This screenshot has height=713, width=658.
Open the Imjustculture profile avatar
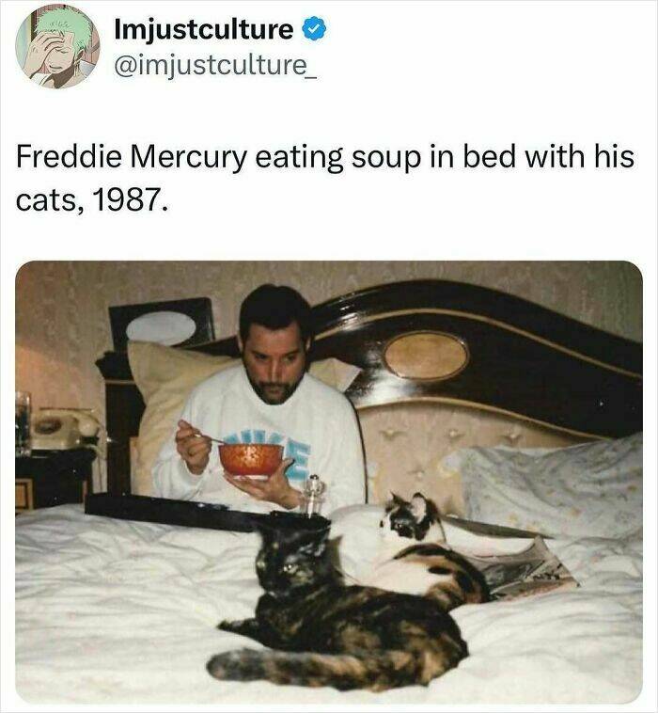[58, 47]
